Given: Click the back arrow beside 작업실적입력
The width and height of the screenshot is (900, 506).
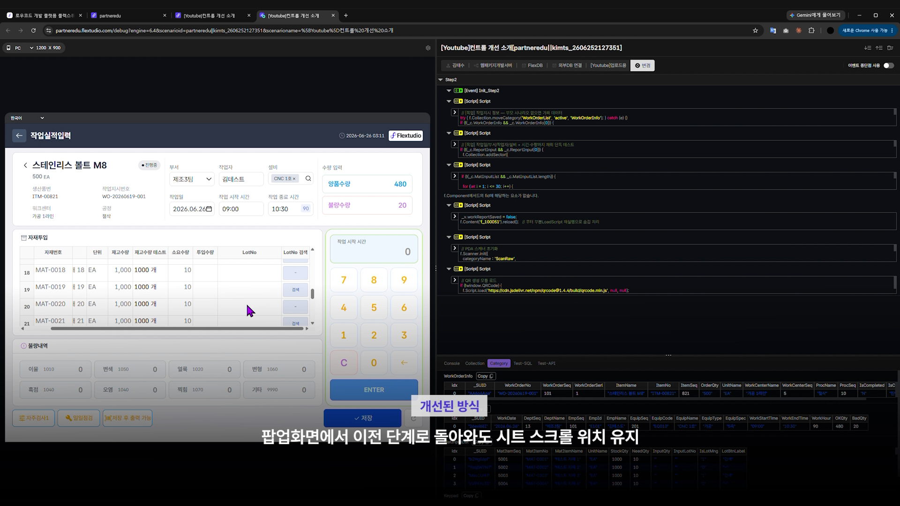Looking at the screenshot, I should pos(19,136).
